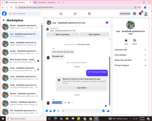Send a thumbs up like

(x=108, y=111)
